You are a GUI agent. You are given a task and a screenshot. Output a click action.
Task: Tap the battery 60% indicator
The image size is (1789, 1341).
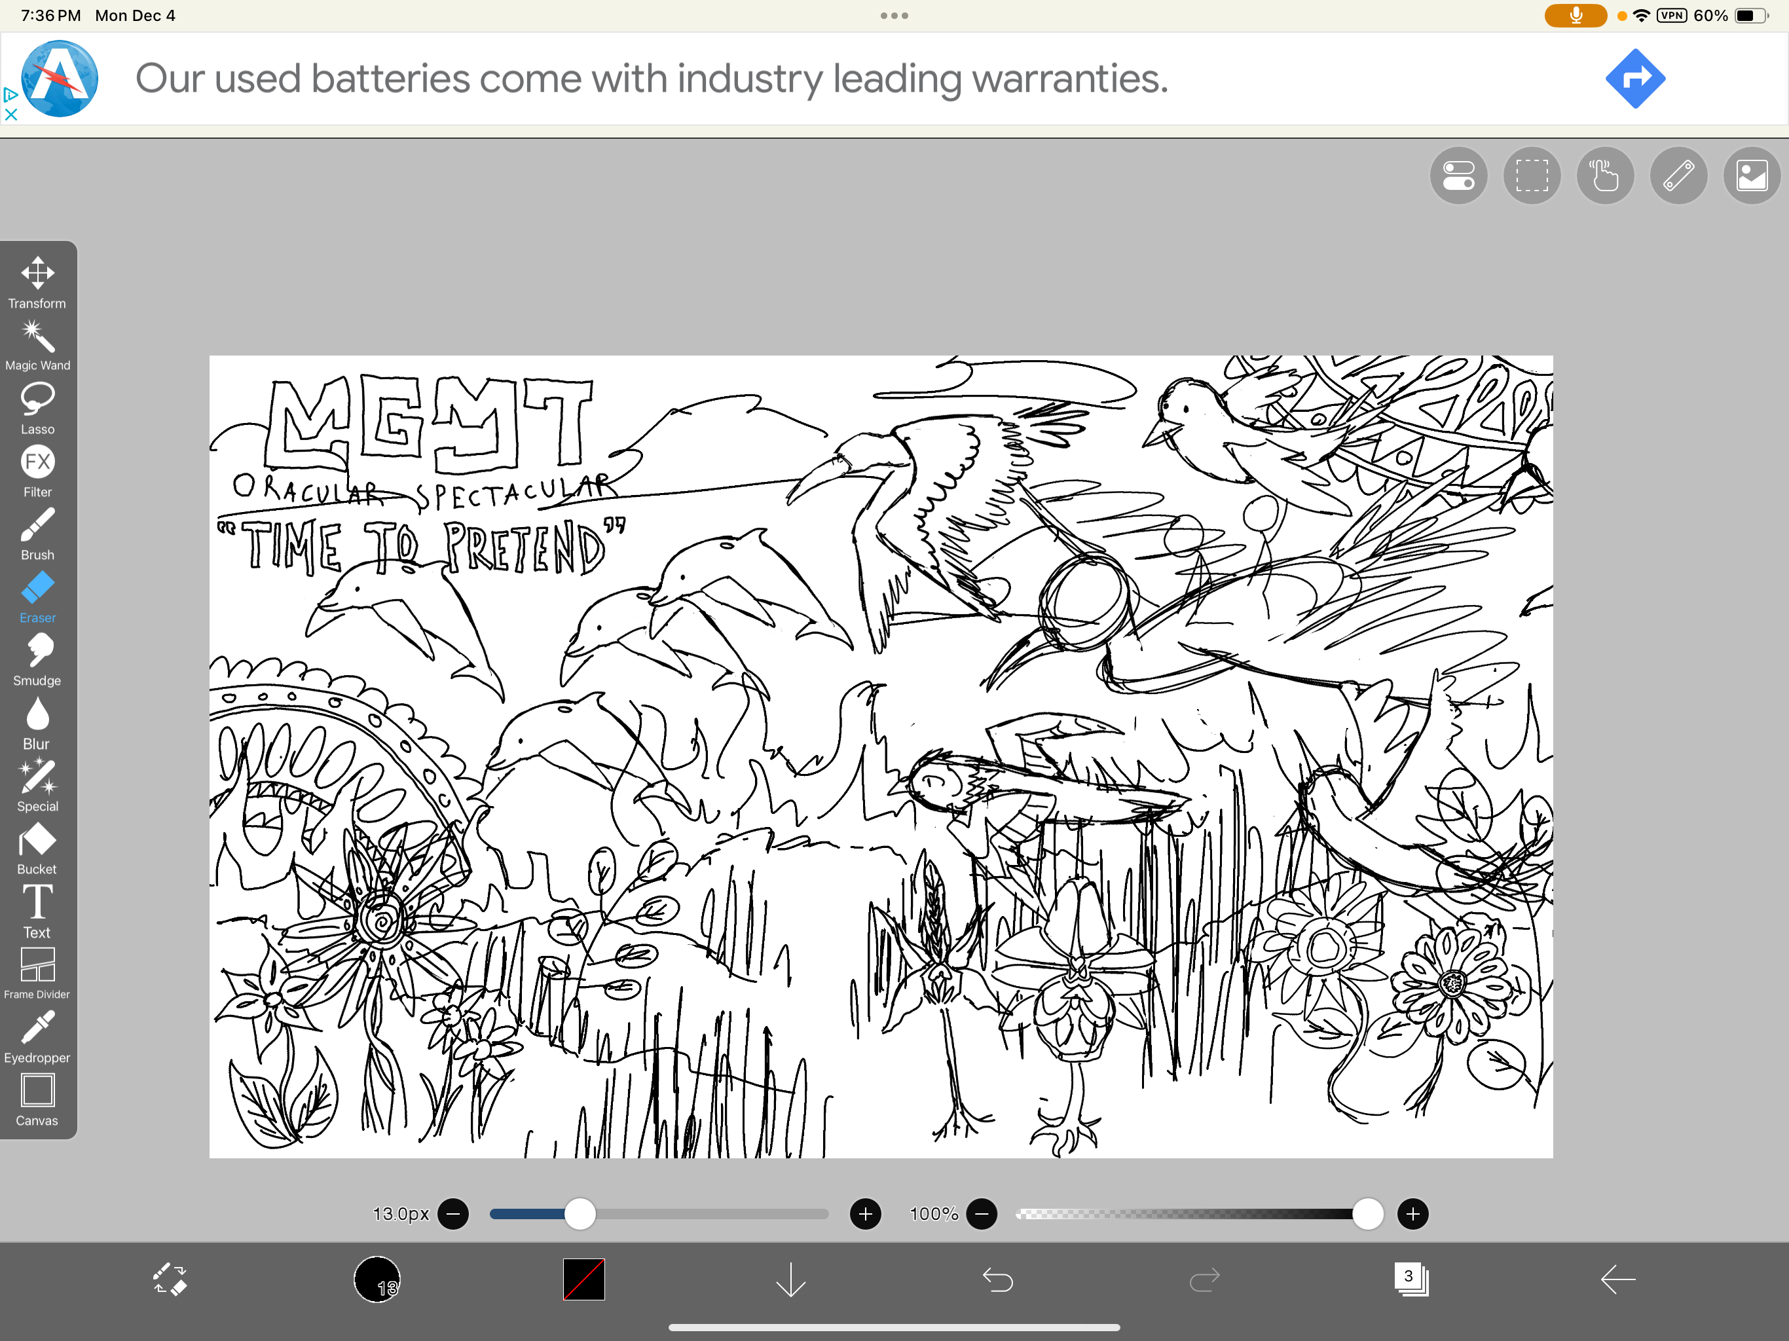(1730, 15)
